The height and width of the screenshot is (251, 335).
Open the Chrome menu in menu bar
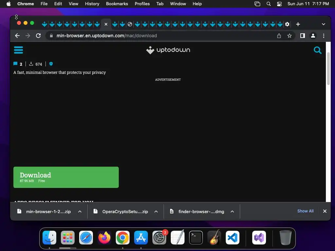tap(26, 4)
